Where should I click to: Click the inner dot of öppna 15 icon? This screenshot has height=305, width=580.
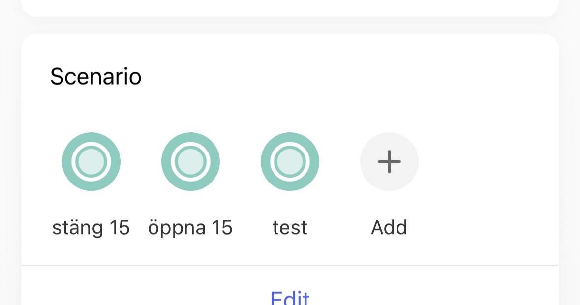click(x=190, y=161)
